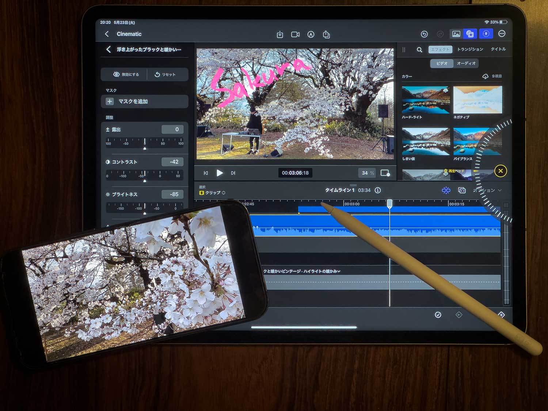The image size is (548, 411).
Task: Play the video in the viewer
Action: tap(220, 173)
